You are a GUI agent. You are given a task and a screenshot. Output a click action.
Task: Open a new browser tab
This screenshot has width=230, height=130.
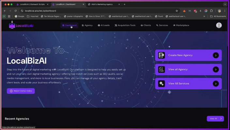tap(125, 4)
